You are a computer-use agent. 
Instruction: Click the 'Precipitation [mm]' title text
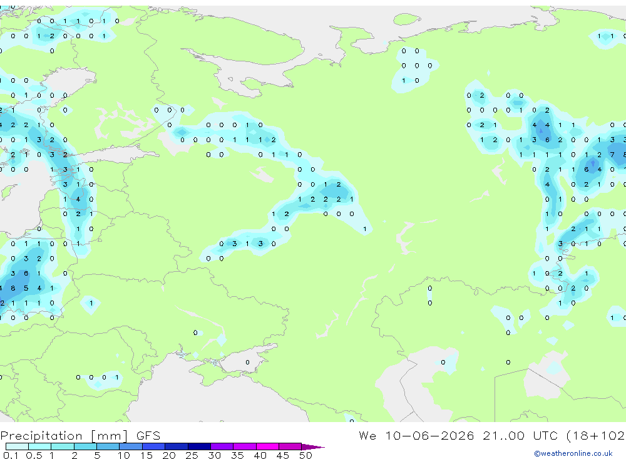(64, 436)
